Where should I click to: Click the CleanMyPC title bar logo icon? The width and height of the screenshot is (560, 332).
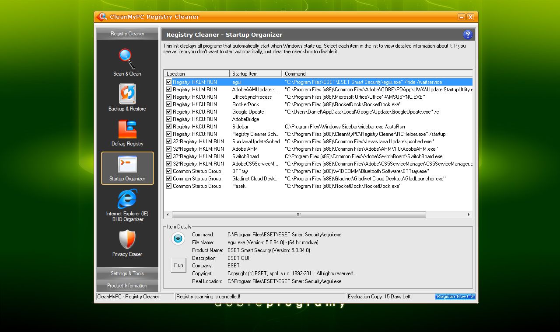(x=102, y=17)
